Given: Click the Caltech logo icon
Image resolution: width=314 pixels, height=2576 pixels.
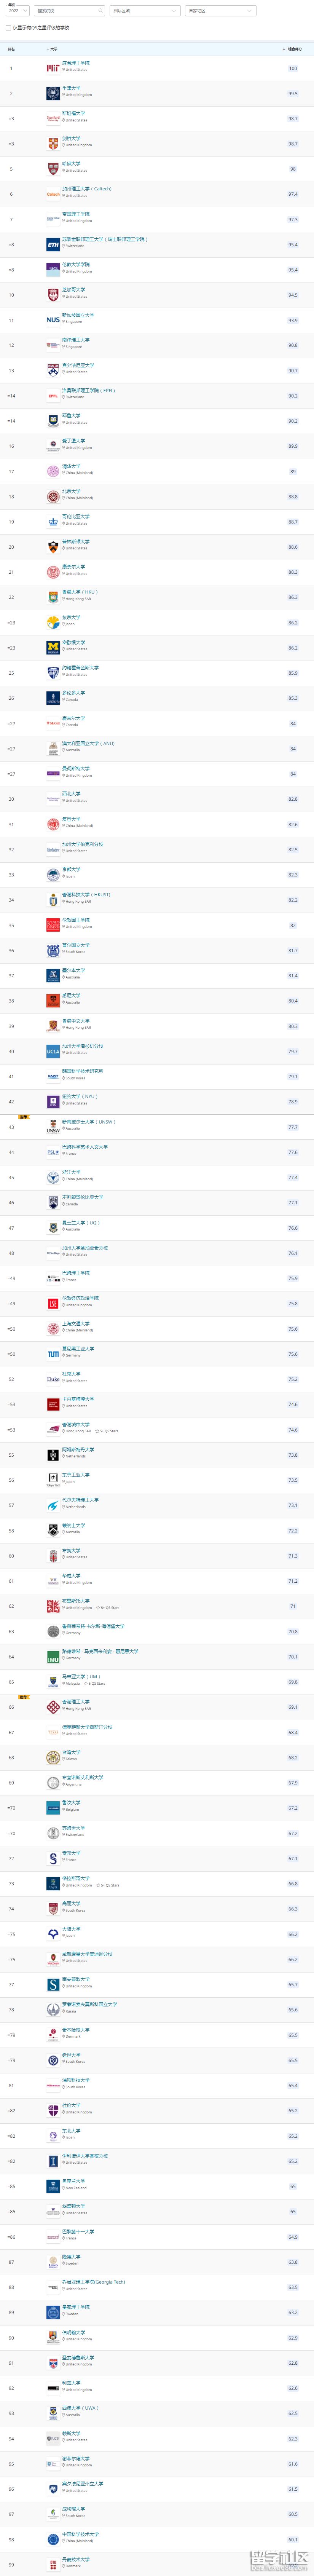Looking at the screenshot, I should 53,194.
